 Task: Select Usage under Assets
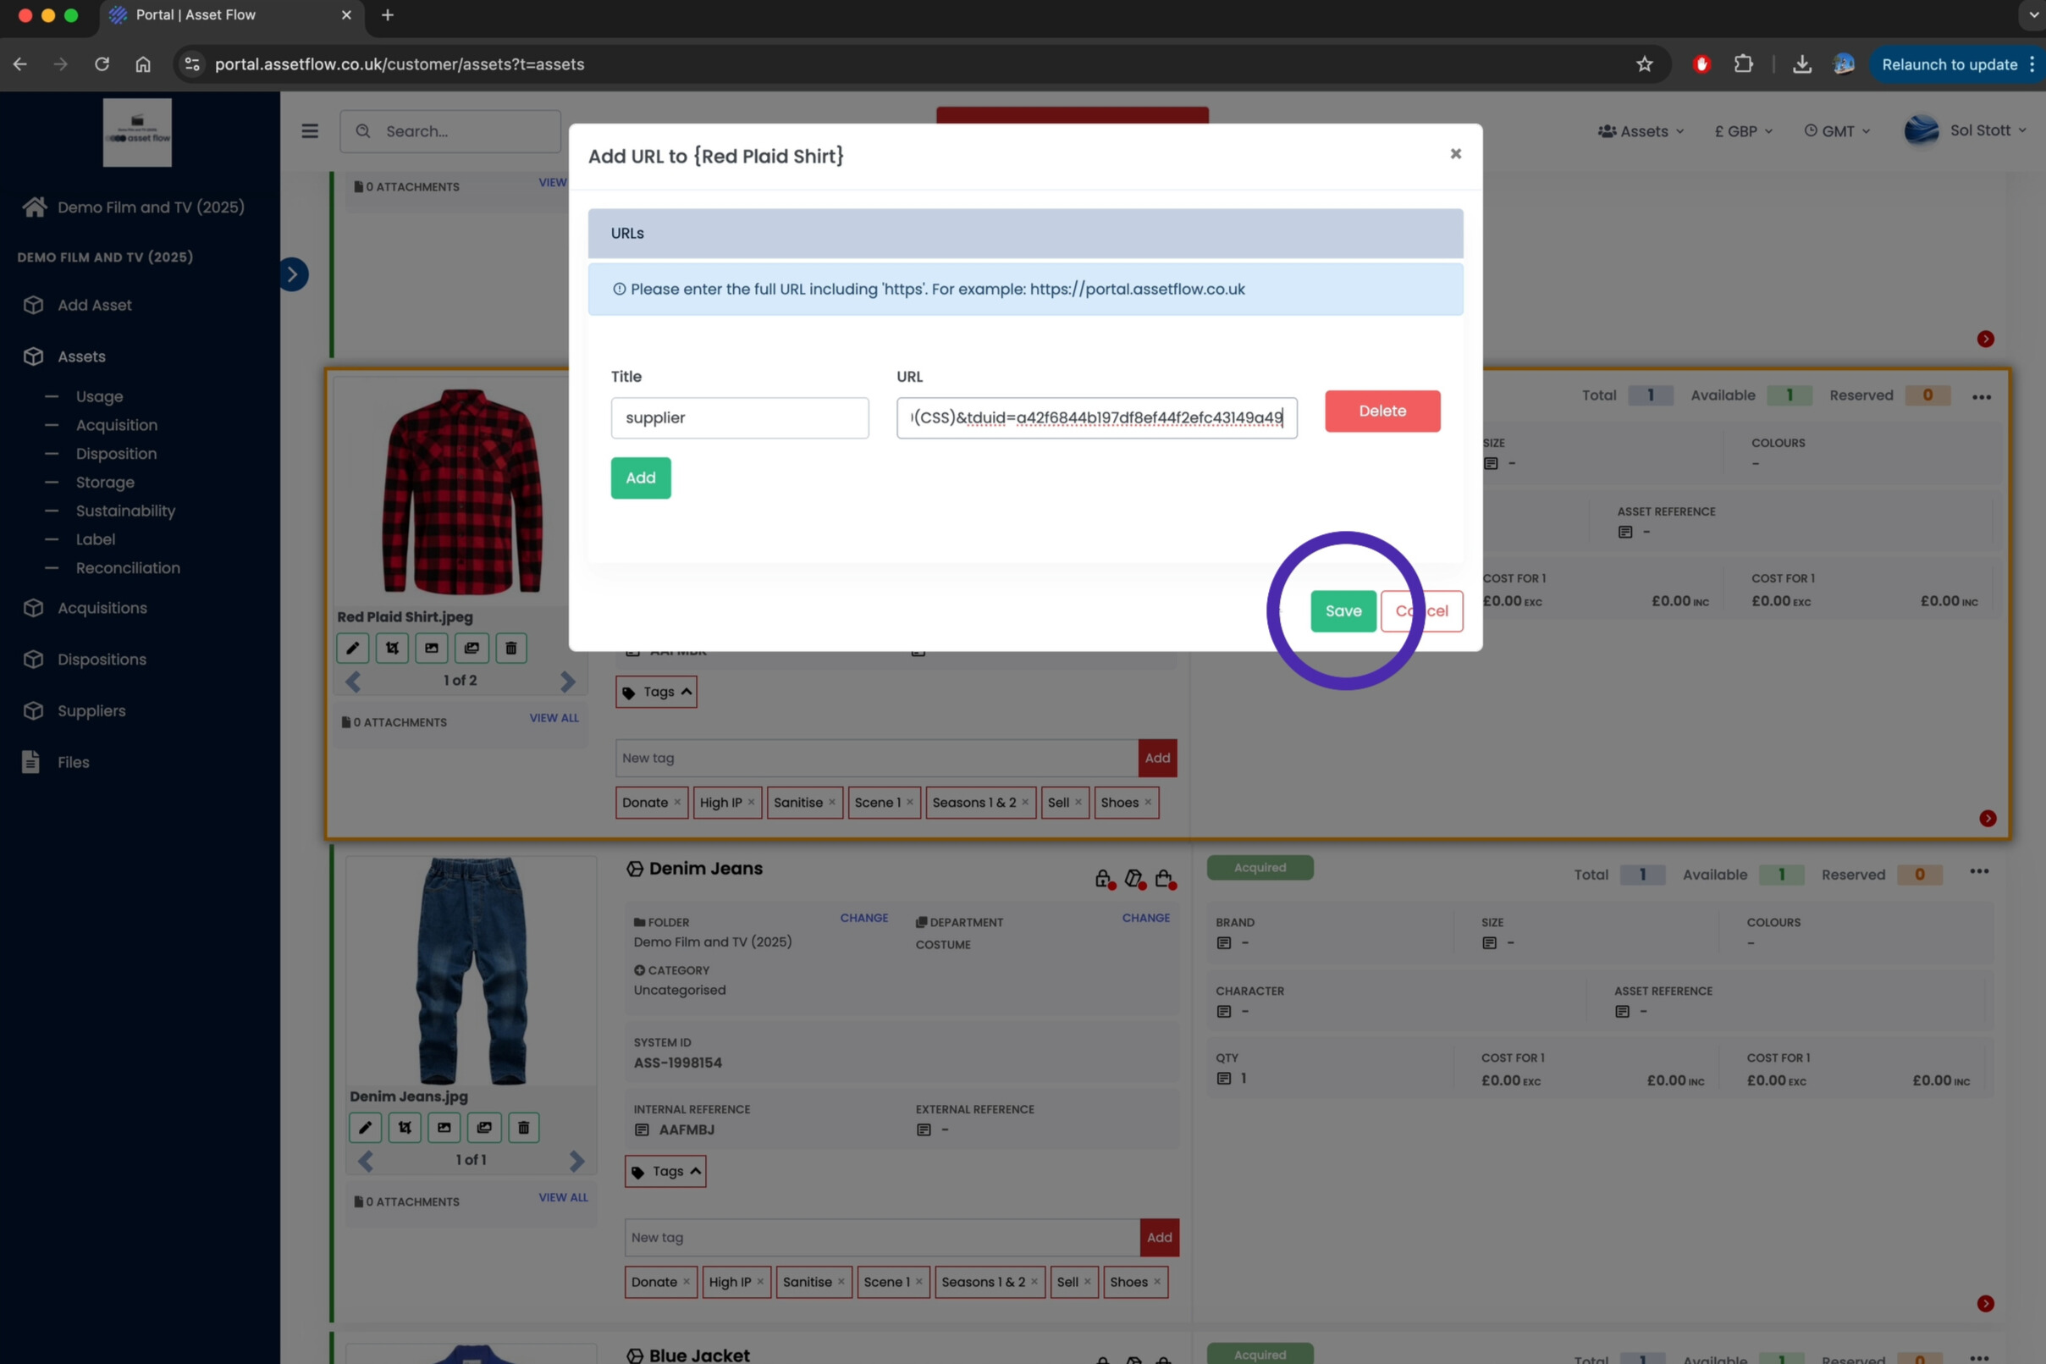tap(99, 397)
